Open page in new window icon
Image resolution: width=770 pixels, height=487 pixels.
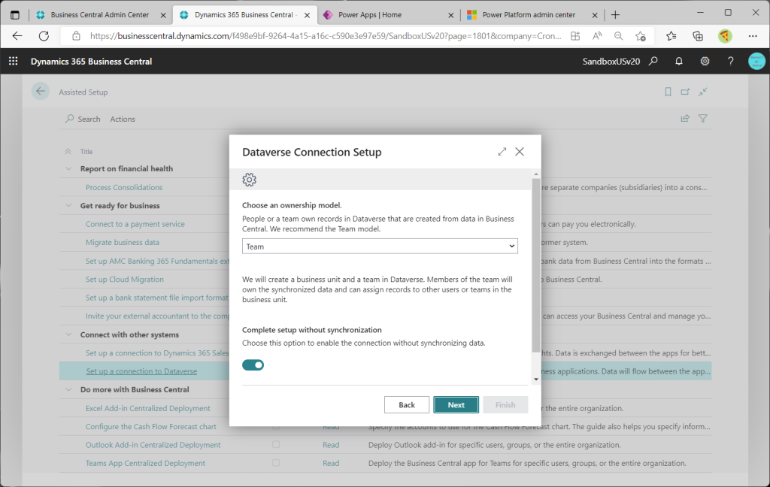coord(685,92)
